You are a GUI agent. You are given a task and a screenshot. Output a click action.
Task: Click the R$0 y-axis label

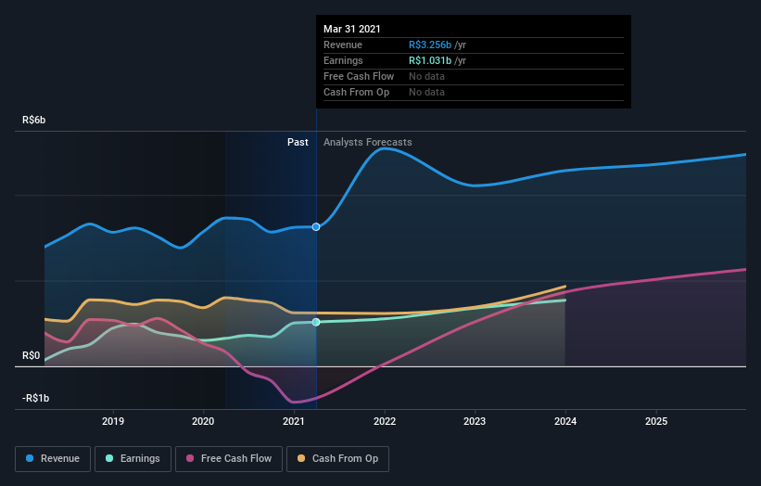pyautogui.click(x=32, y=356)
